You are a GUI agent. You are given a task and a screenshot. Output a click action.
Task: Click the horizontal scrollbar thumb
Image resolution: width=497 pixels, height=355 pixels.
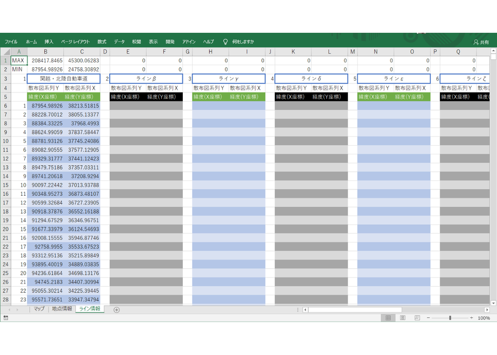pos(355,310)
